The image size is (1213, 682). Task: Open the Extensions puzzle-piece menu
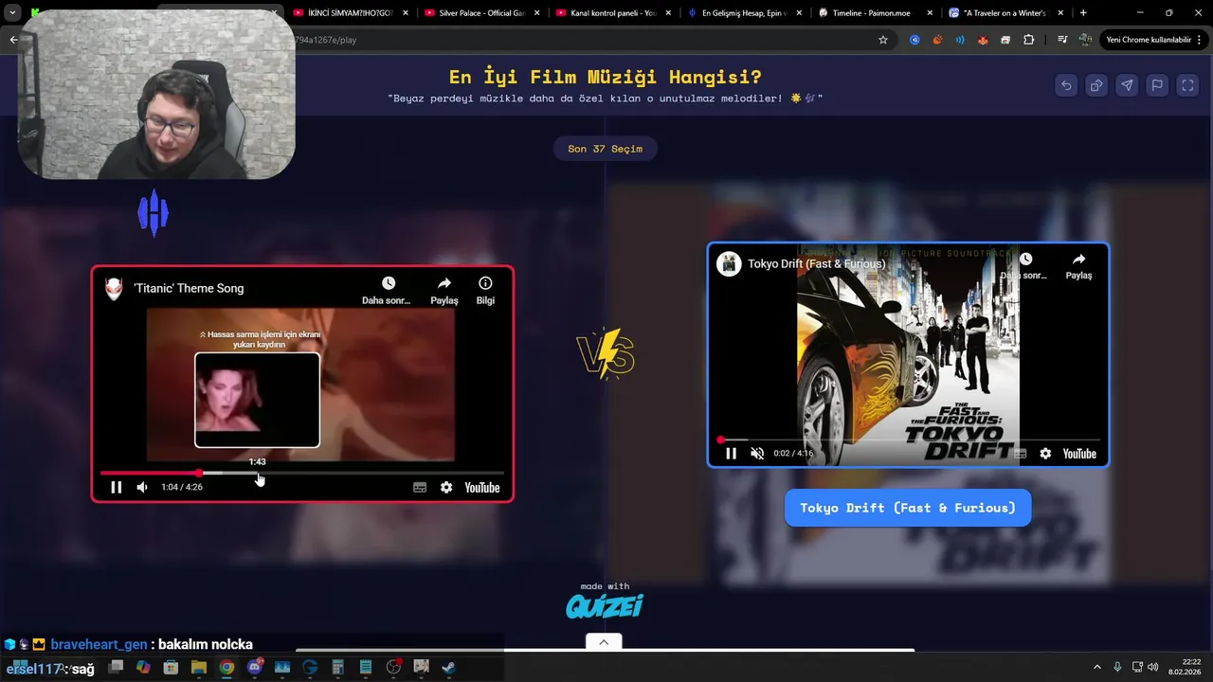(x=1029, y=40)
